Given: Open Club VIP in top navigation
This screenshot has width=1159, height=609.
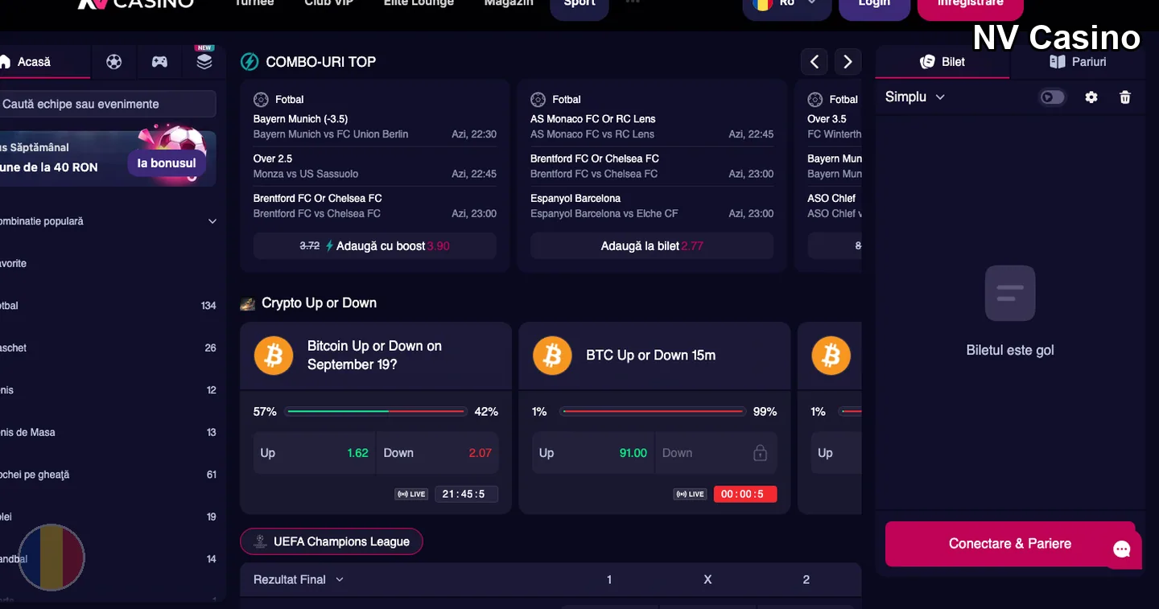Looking at the screenshot, I should pyautogui.click(x=330, y=4).
